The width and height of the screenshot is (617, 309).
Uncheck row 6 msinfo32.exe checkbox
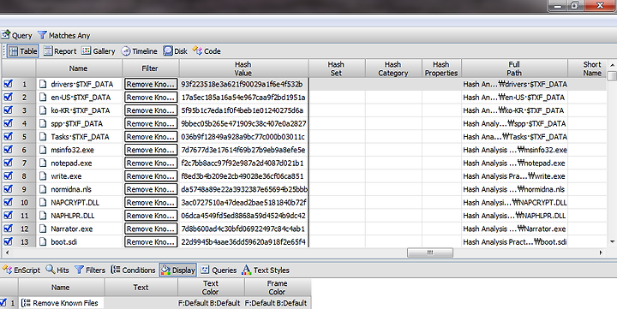point(8,150)
